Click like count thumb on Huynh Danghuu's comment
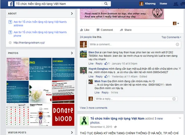Viewport: 185px width, 135px height. [x=106, y=76]
